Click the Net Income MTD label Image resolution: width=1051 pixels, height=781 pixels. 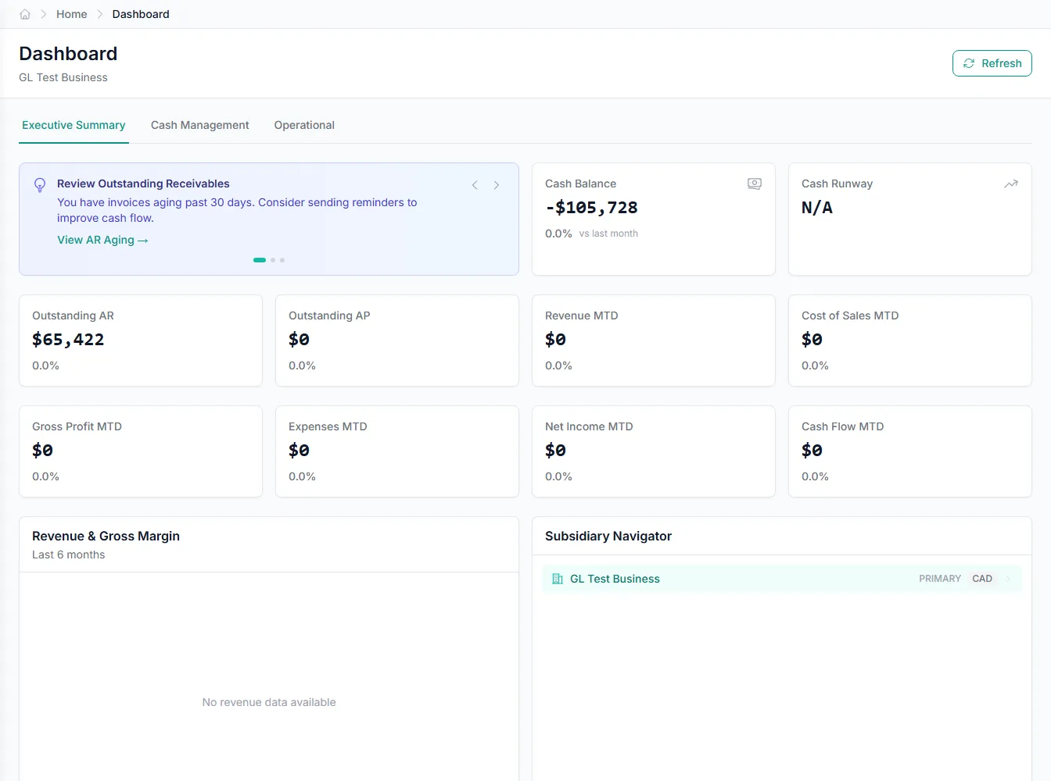coord(589,426)
